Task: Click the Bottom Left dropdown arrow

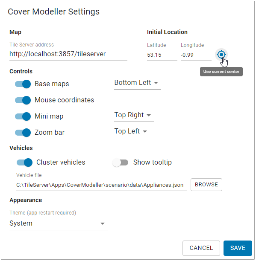Action: point(156,83)
